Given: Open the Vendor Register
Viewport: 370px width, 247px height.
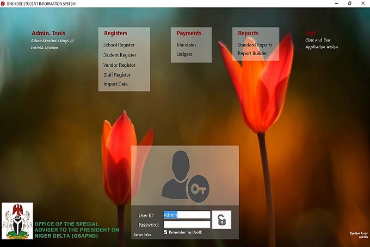Looking at the screenshot, I should click(x=119, y=65).
